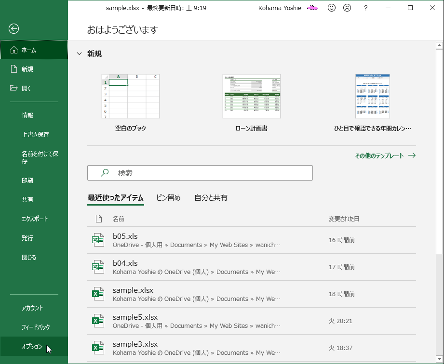Open sample5.xlsx from recent list

coord(135,317)
